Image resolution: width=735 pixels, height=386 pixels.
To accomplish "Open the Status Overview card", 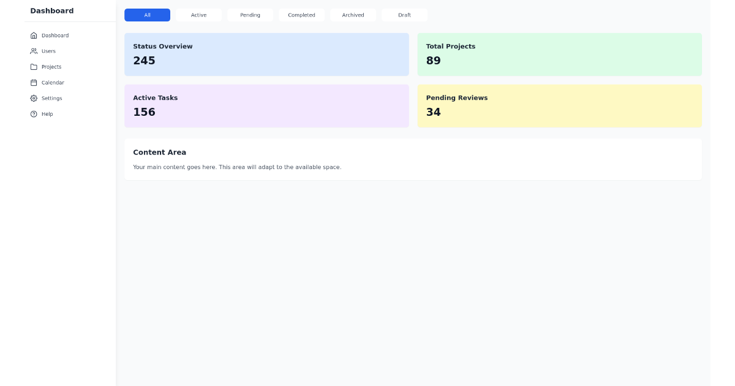I will pyautogui.click(x=266, y=54).
